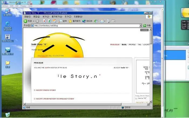Open the PROFILE navigation link
Screen dimensions: 189x118
pyautogui.click(x=132, y=45)
